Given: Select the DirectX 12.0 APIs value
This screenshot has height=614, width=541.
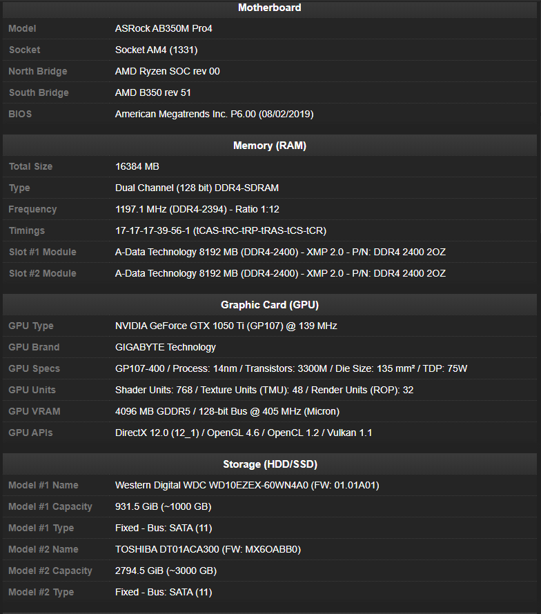Looking at the screenshot, I should pyautogui.click(x=244, y=433).
